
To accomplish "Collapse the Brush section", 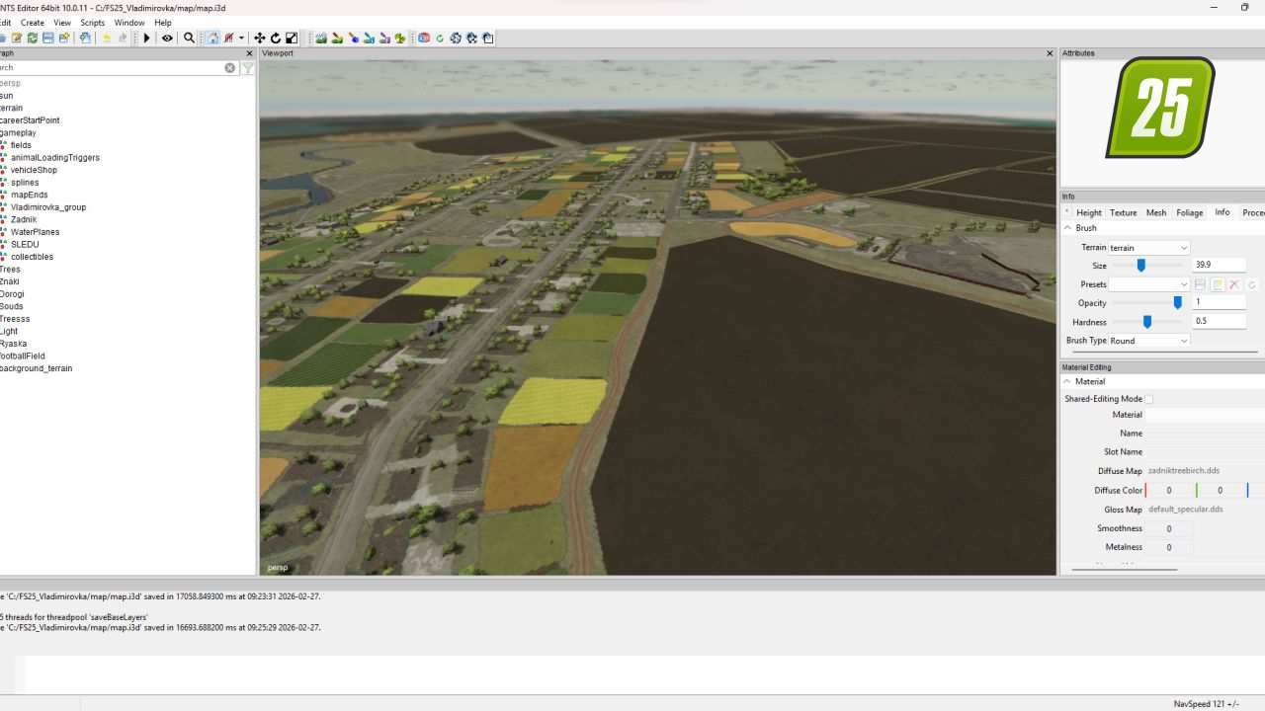I will [1067, 228].
